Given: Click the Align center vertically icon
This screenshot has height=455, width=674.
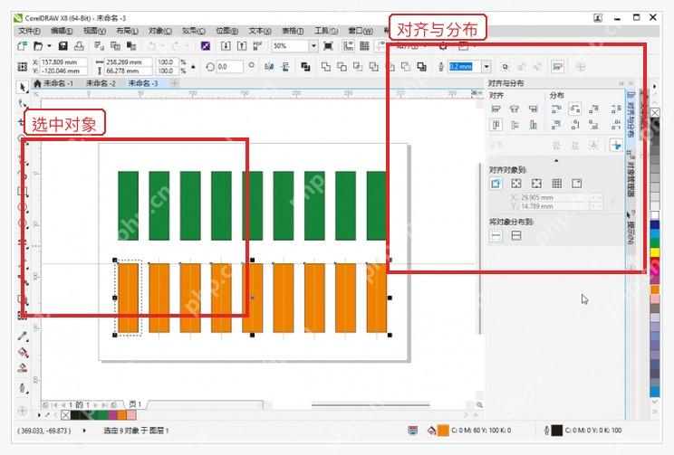Looking at the screenshot, I should [x=515, y=125].
